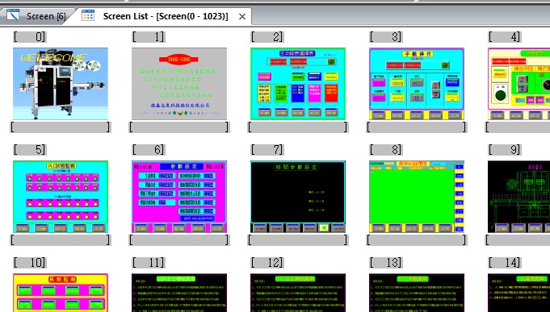Open screen 12 black text thumbnail
550x312 pixels.
[298, 293]
